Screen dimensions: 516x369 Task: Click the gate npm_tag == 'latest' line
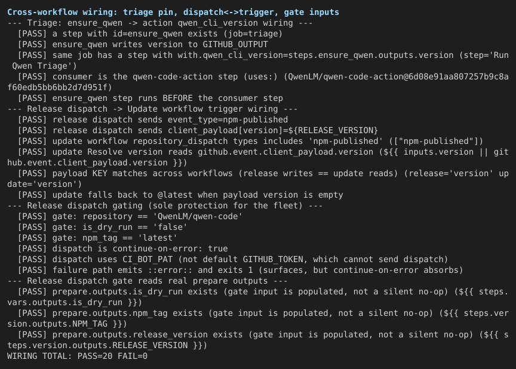tap(98, 238)
